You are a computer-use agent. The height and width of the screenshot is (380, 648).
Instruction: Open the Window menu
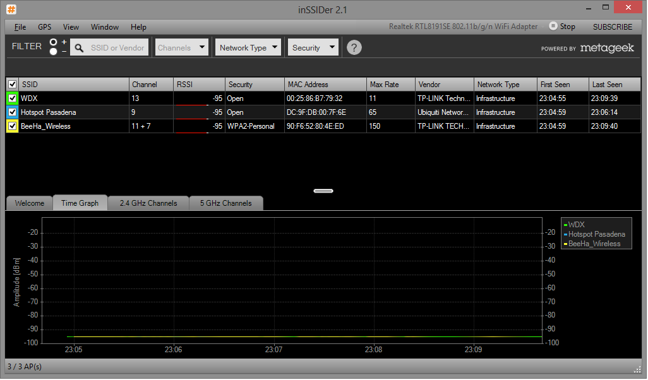pos(105,27)
